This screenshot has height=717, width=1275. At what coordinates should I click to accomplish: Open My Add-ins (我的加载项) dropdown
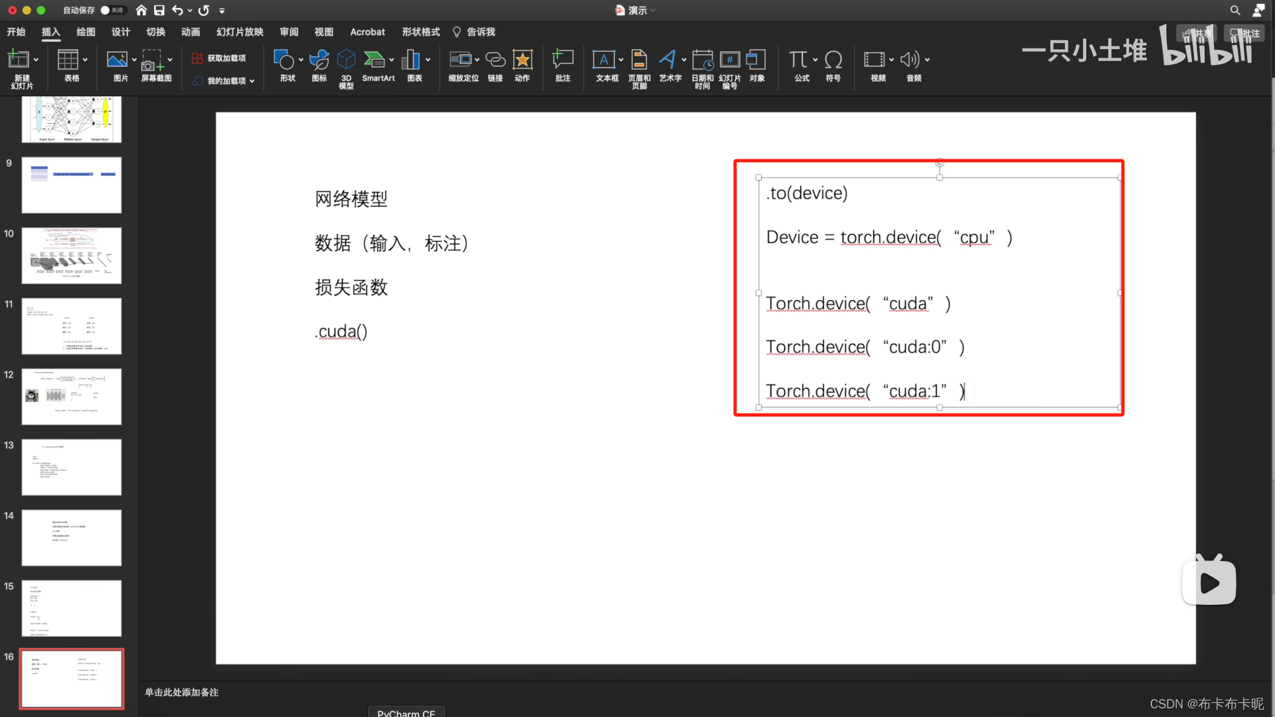[223, 81]
